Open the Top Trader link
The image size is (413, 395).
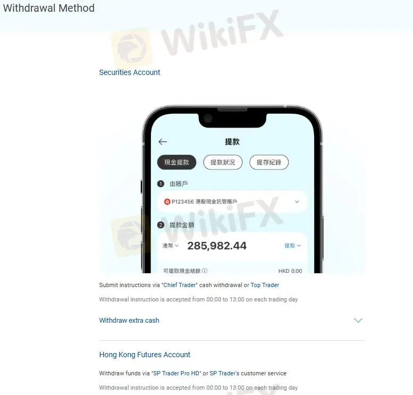[265, 285]
